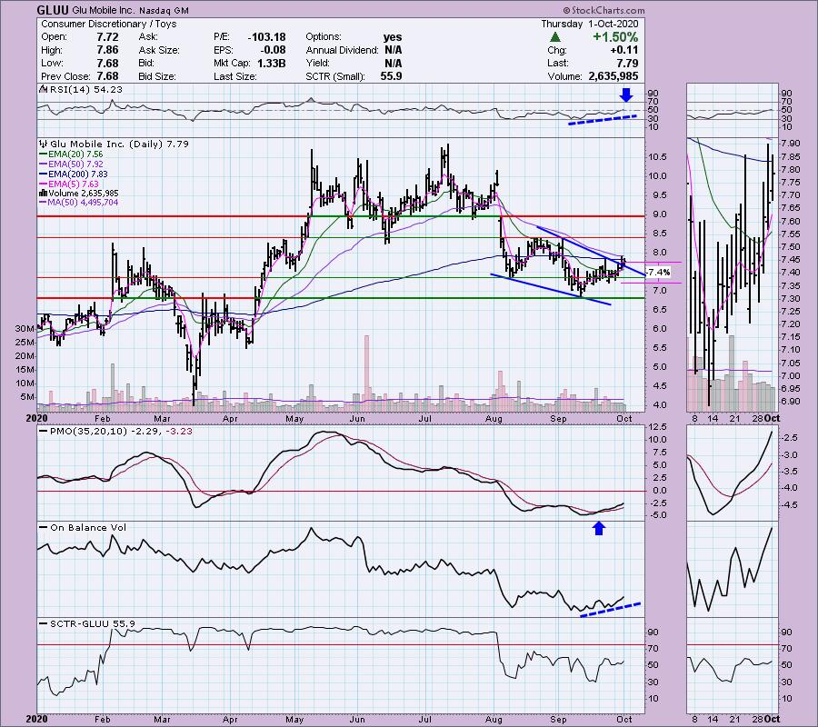Click the Nasdaq GM exchange label

click(x=164, y=10)
